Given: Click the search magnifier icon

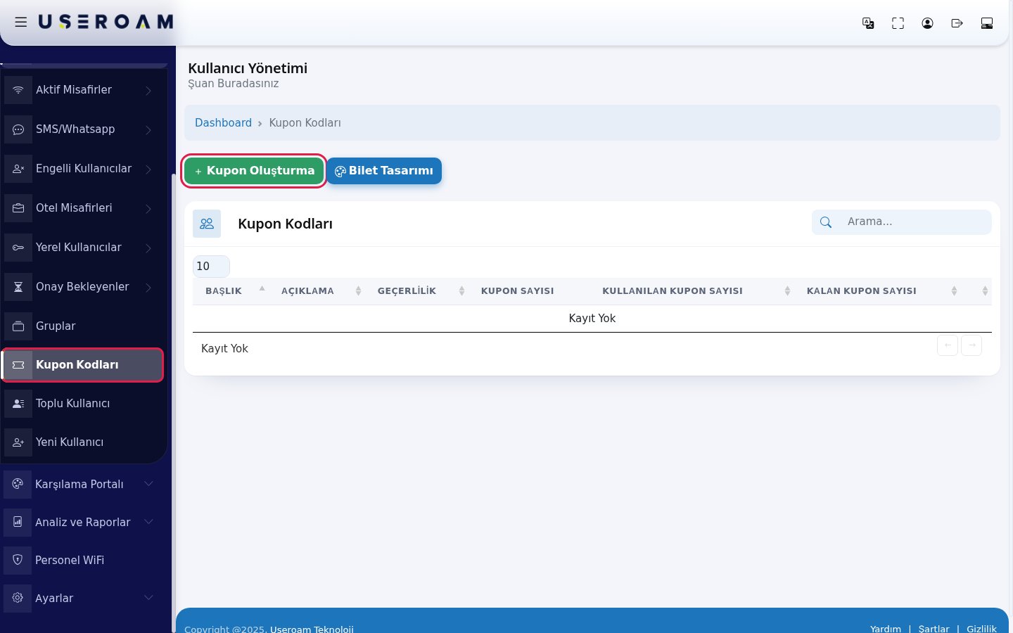Looking at the screenshot, I should pyautogui.click(x=826, y=222).
